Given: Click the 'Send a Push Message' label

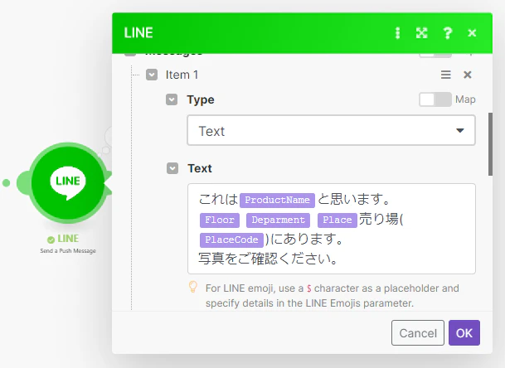Looking at the screenshot, I should pos(68,251).
